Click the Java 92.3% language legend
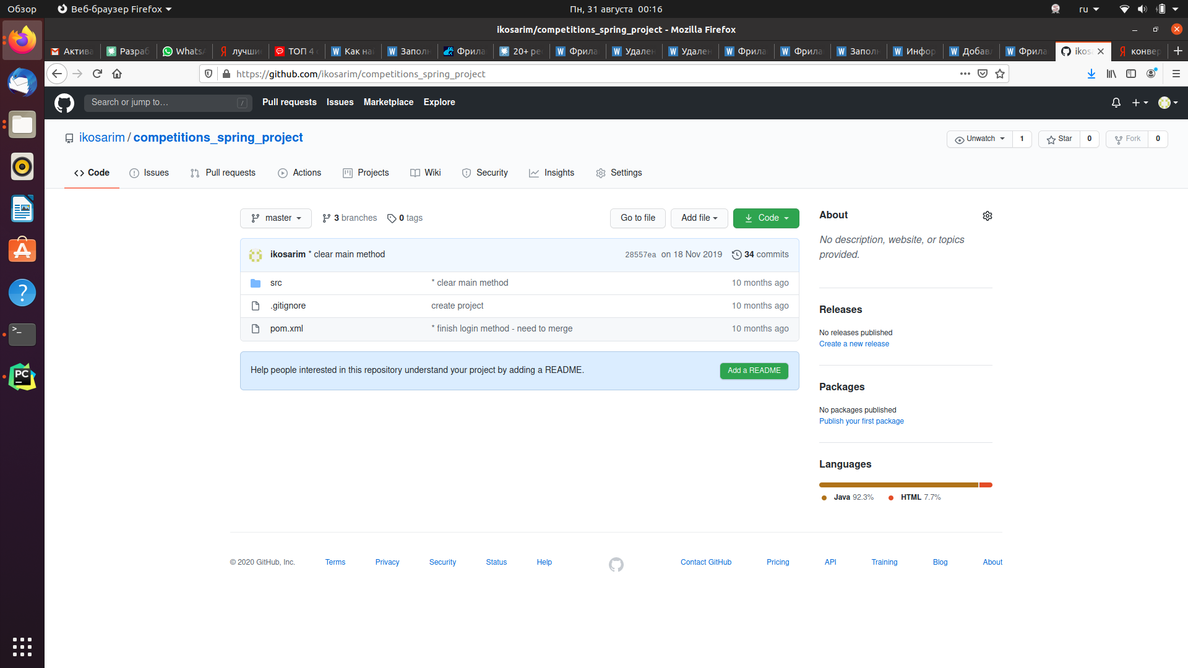The width and height of the screenshot is (1188, 668). [847, 497]
